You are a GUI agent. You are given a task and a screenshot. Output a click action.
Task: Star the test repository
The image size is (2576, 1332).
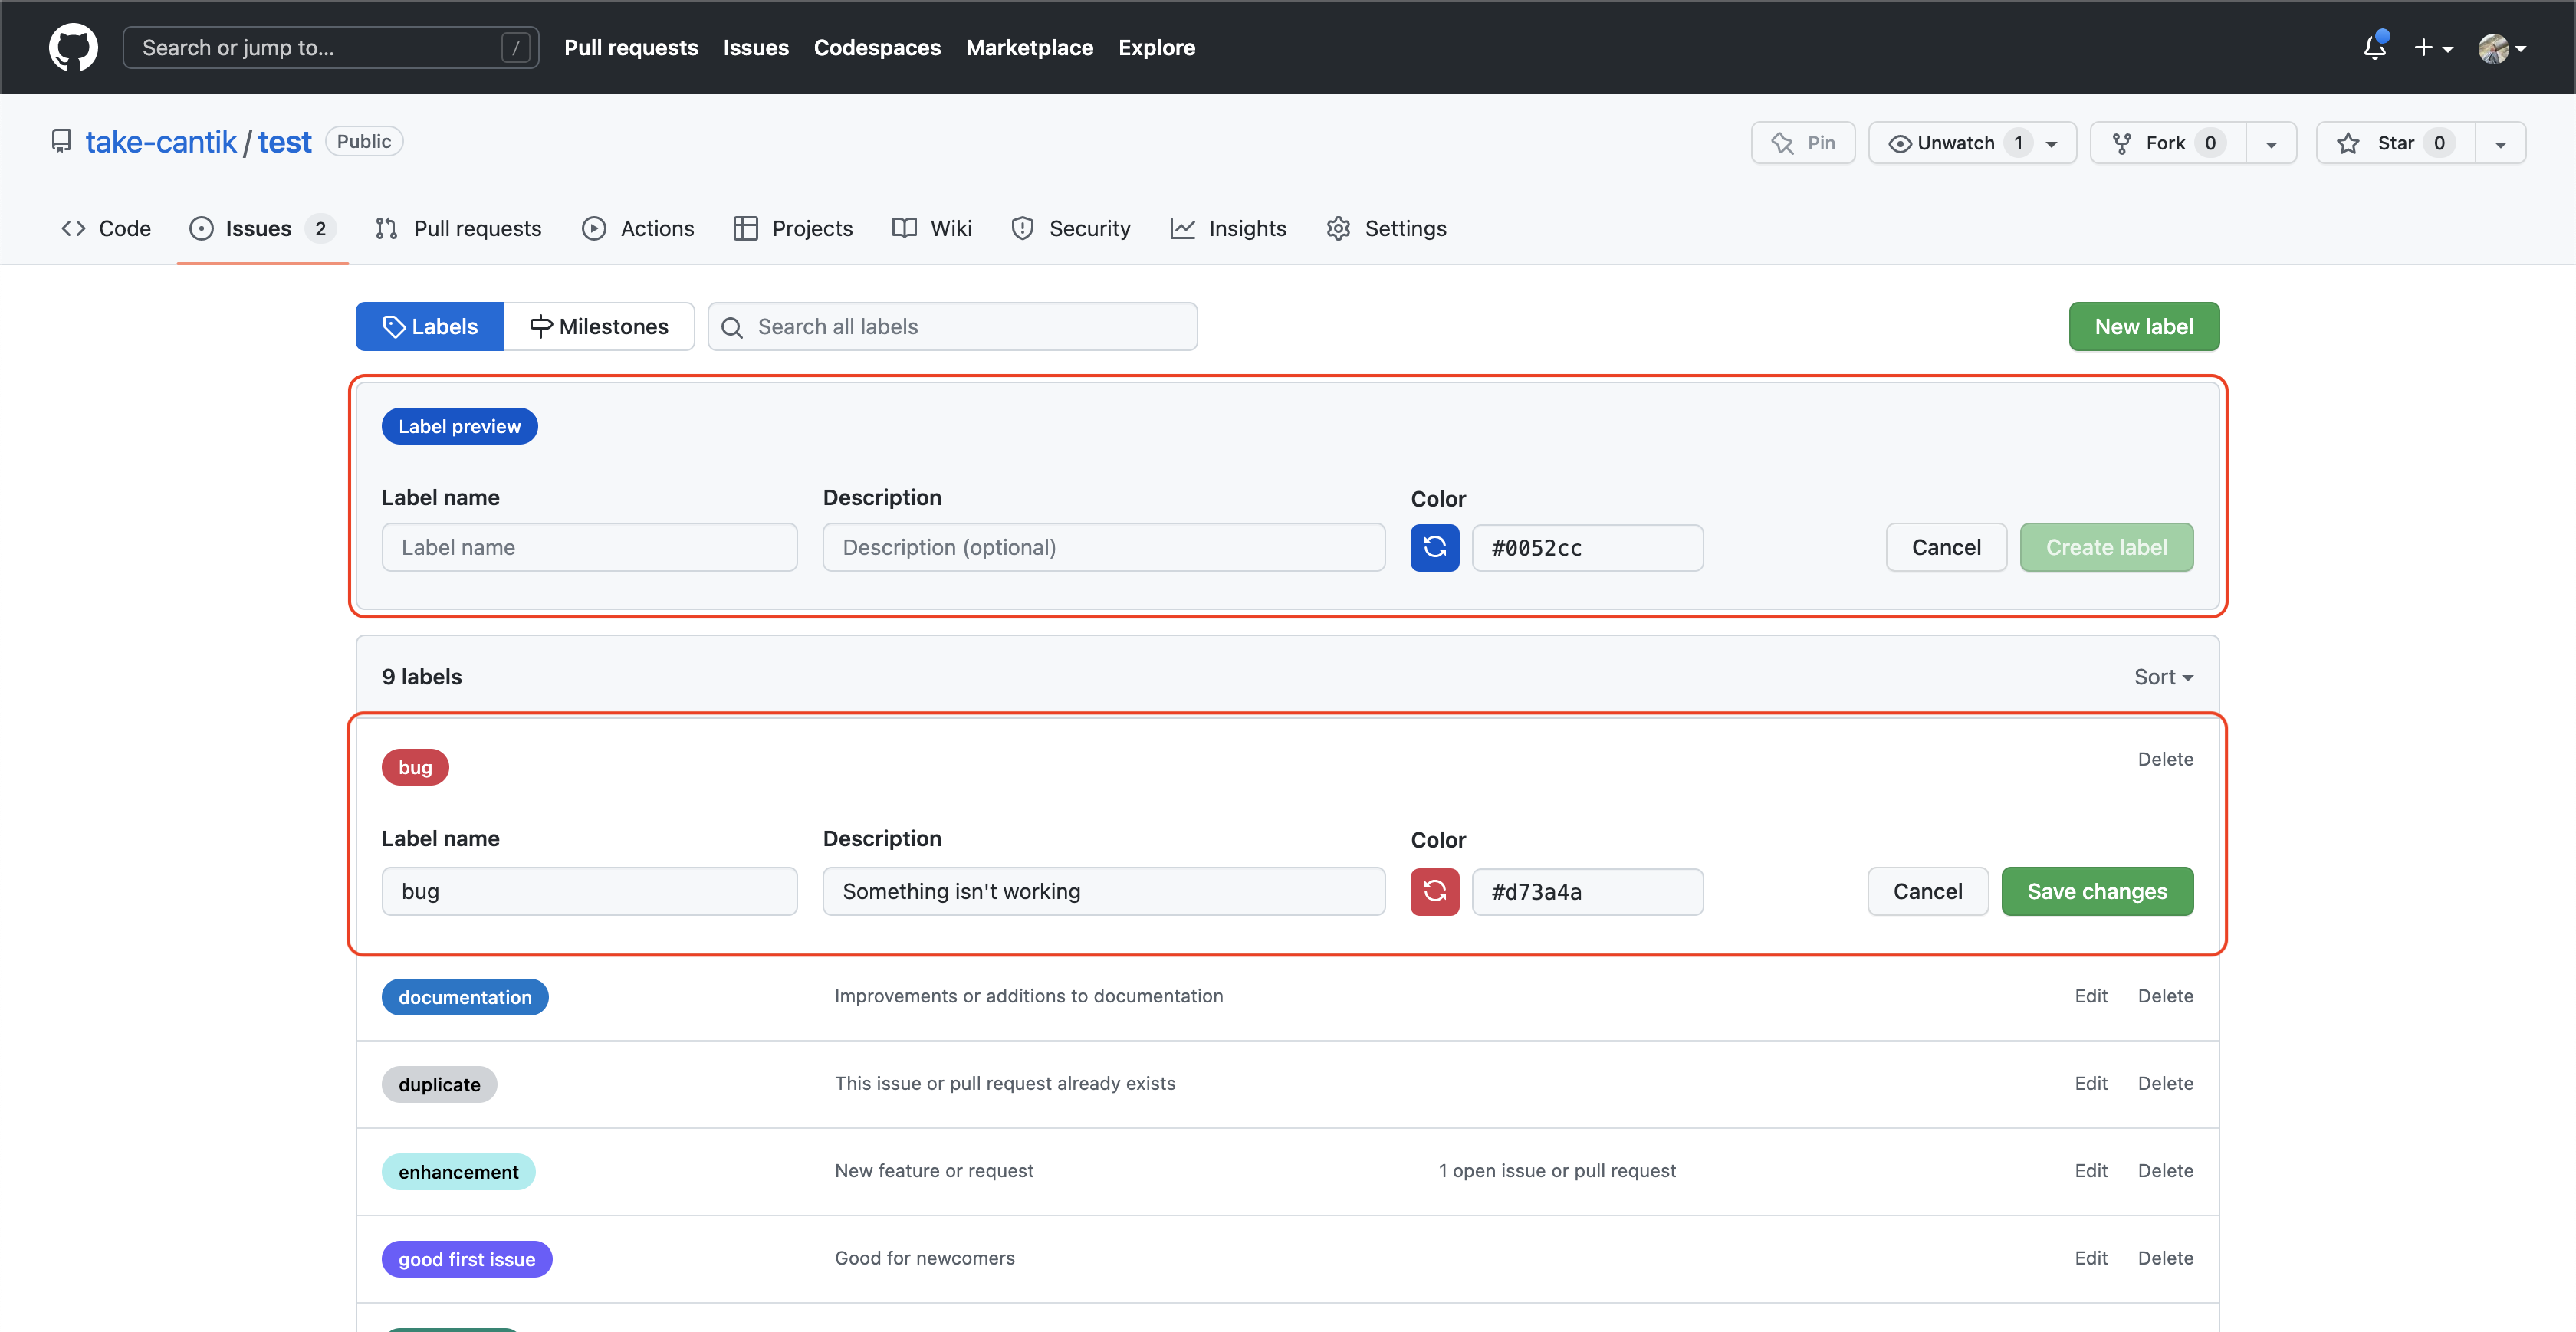(2394, 142)
